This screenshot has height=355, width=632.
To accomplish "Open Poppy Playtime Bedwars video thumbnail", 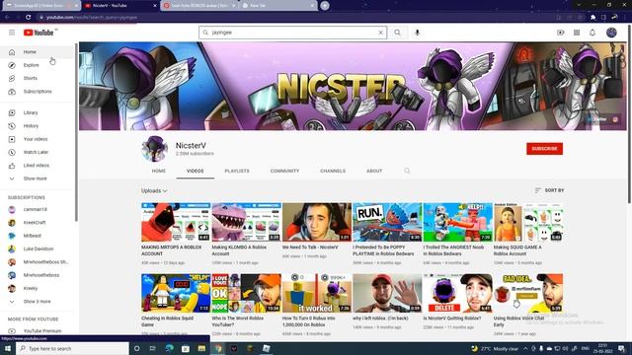I will 387,222.
